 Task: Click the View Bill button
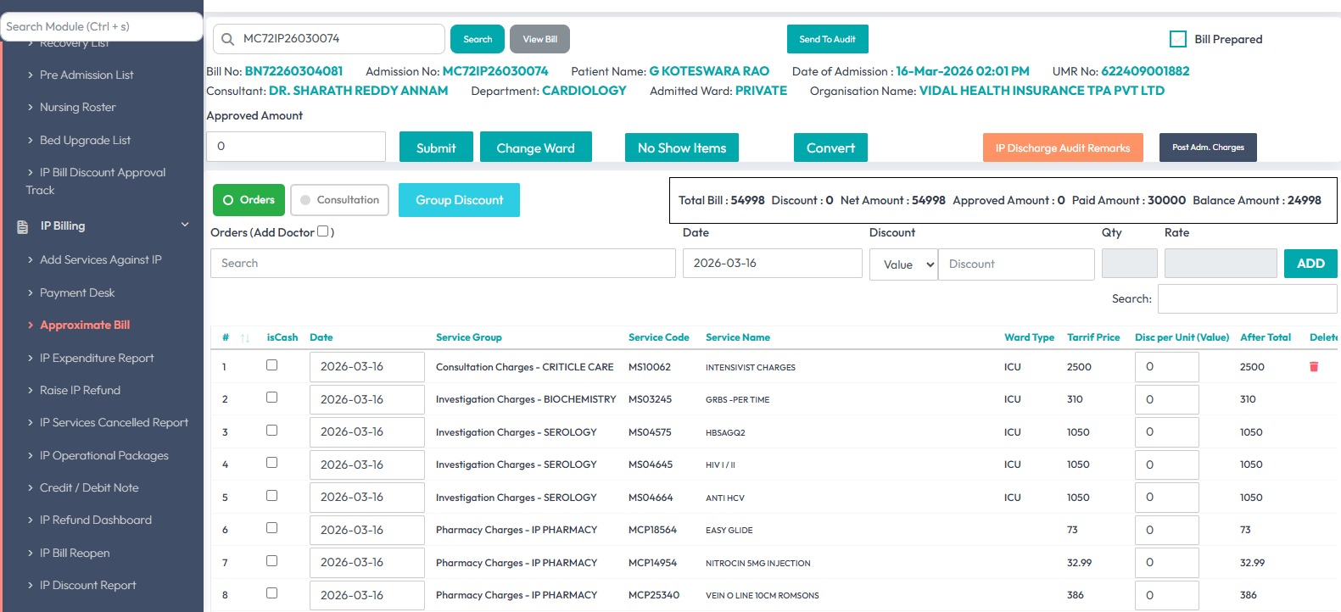[x=539, y=39]
